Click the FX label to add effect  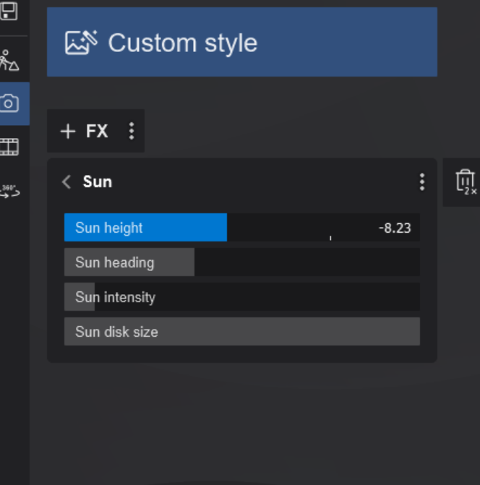(x=97, y=131)
